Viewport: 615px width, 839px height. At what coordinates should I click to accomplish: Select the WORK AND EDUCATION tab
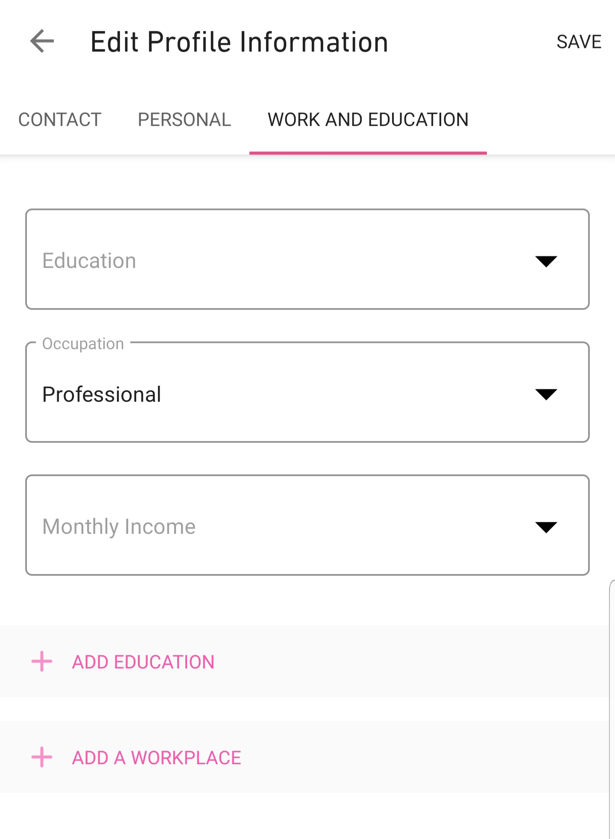pos(368,120)
